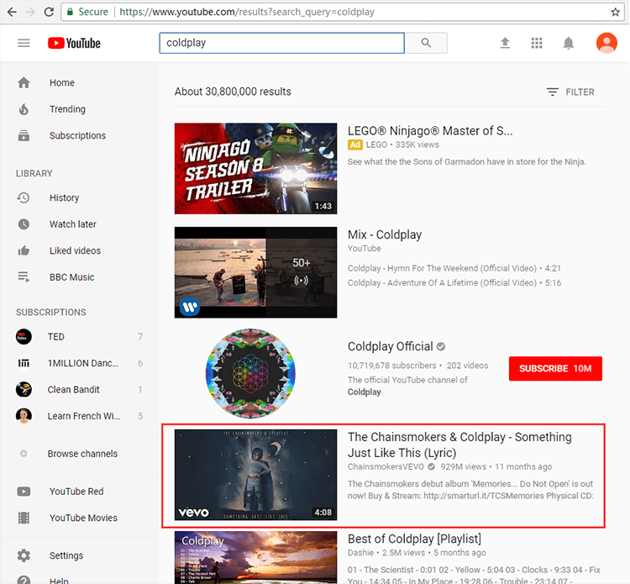Click the YouTube Red icon
This screenshot has width=630, height=584.
point(24,492)
